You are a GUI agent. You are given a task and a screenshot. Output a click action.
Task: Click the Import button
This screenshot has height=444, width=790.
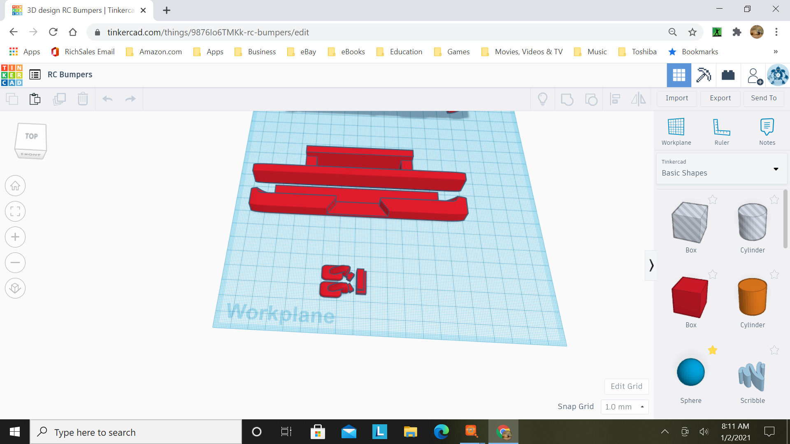(x=676, y=97)
